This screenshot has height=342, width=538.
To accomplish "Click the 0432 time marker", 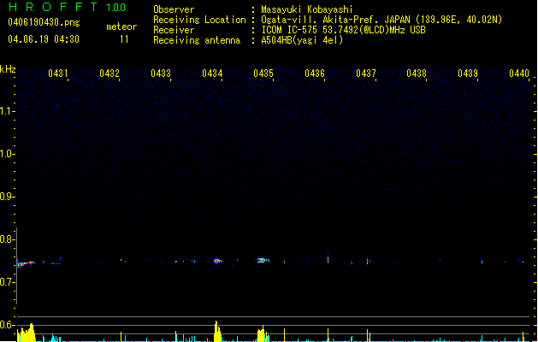I will 109,74.
